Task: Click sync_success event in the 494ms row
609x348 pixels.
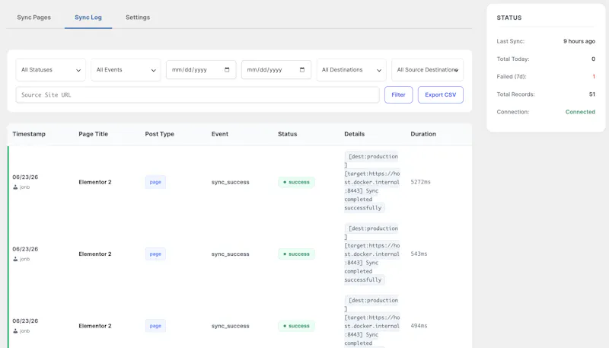Action: click(231, 326)
